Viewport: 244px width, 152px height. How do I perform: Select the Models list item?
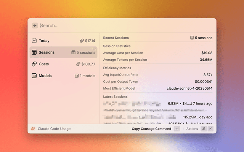point(63,76)
